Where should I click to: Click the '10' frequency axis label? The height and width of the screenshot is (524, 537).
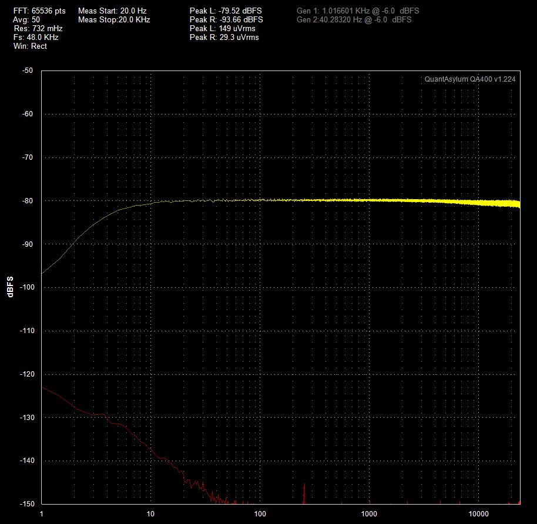click(150, 514)
